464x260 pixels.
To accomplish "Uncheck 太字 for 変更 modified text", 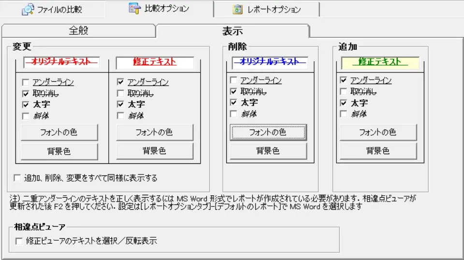I will (x=120, y=104).
